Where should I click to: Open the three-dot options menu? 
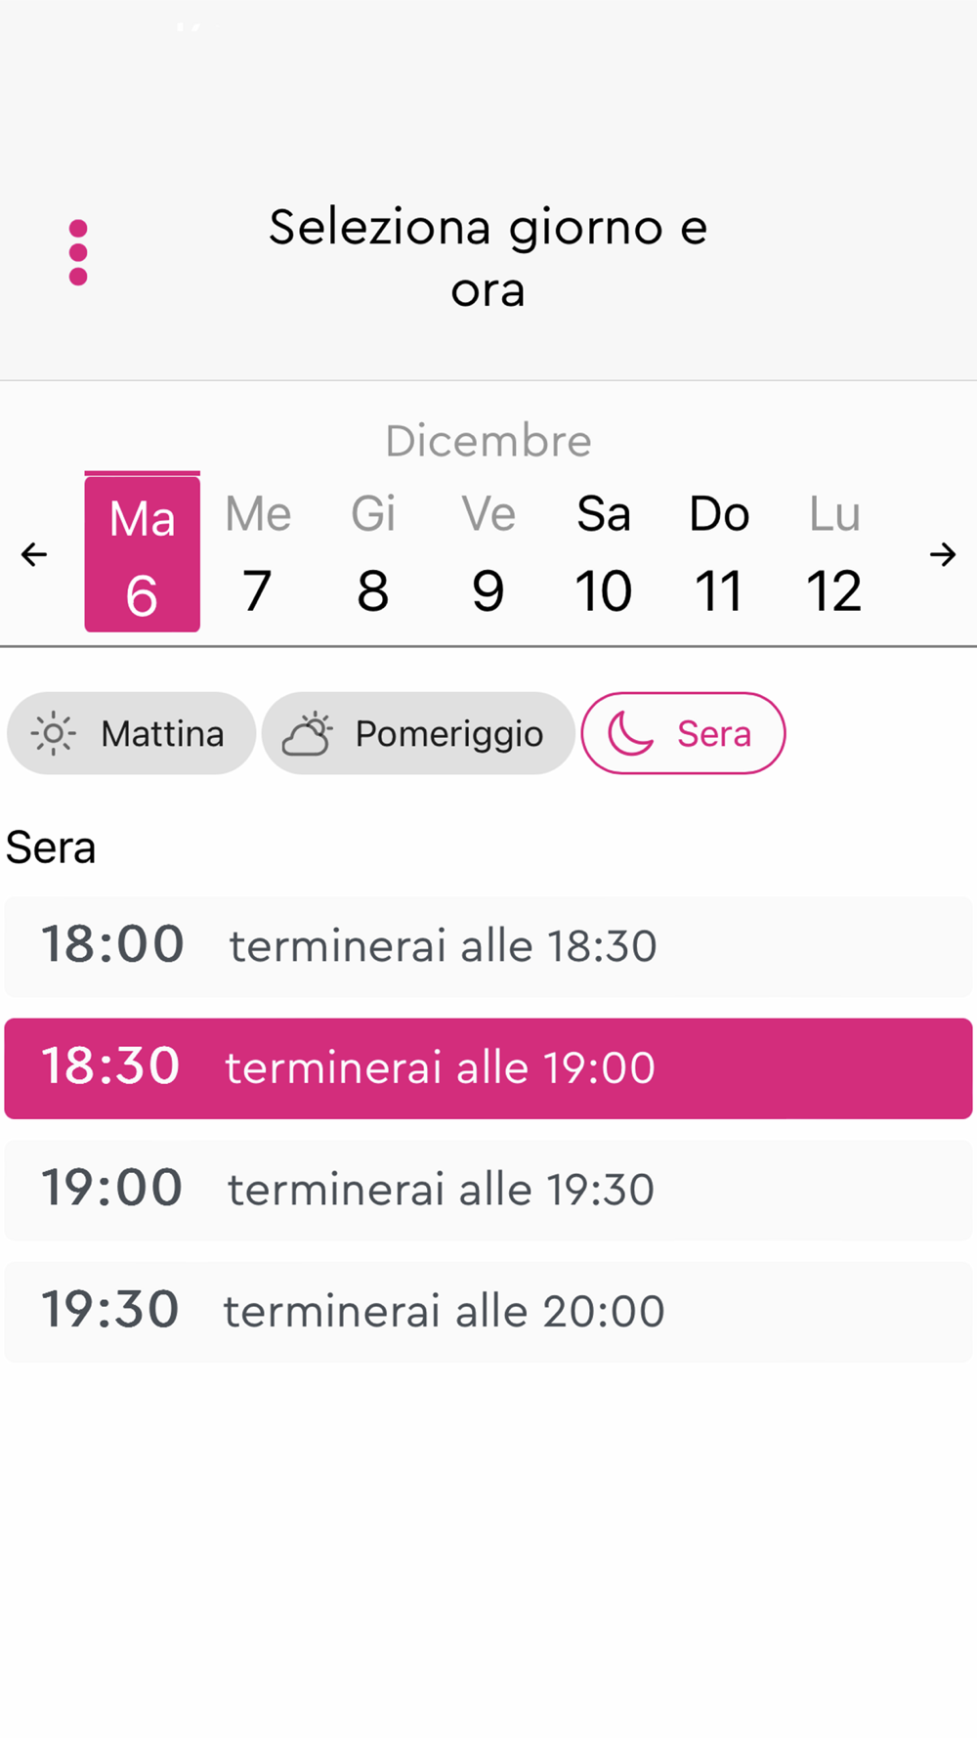[78, 252]
